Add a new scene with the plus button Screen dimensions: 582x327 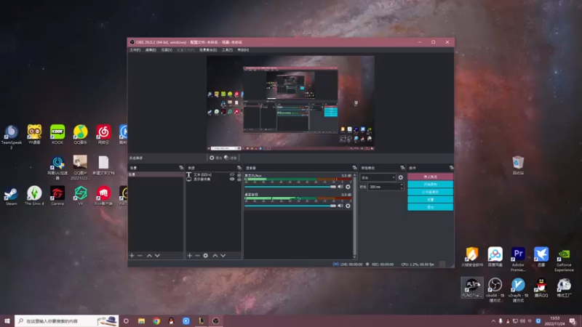(x=132, y=256)
